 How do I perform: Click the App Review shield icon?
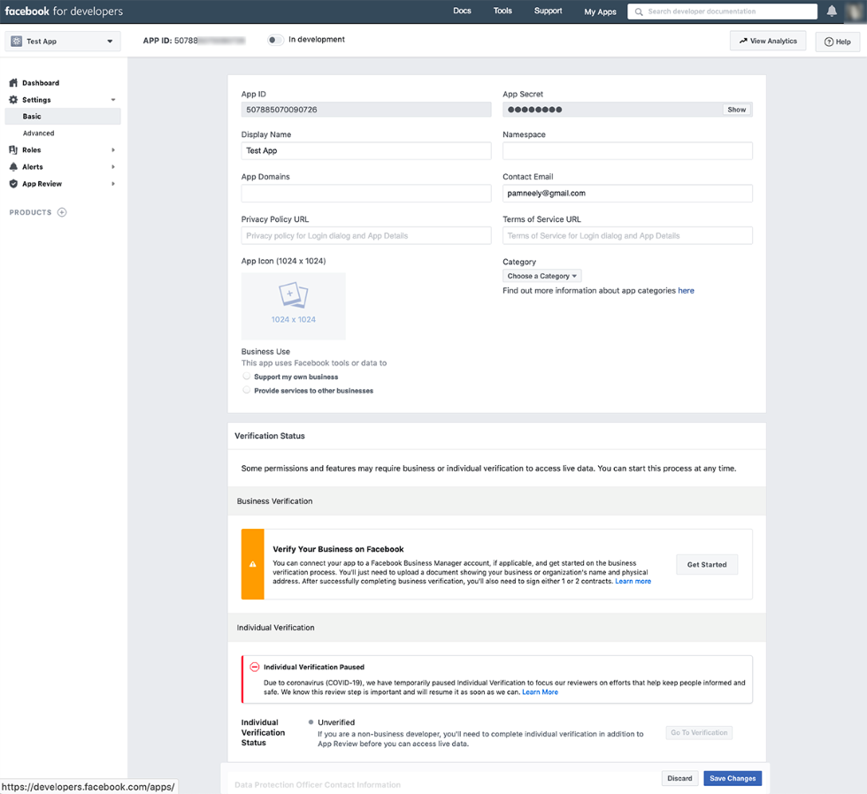(x=14, y=183)
